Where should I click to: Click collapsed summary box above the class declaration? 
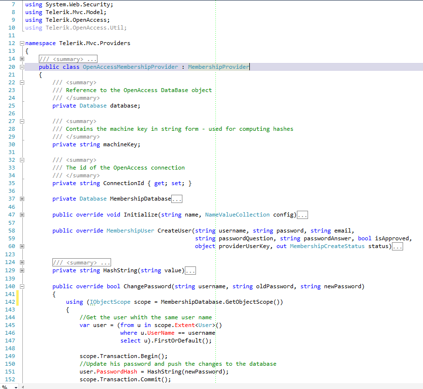[68, 59]
